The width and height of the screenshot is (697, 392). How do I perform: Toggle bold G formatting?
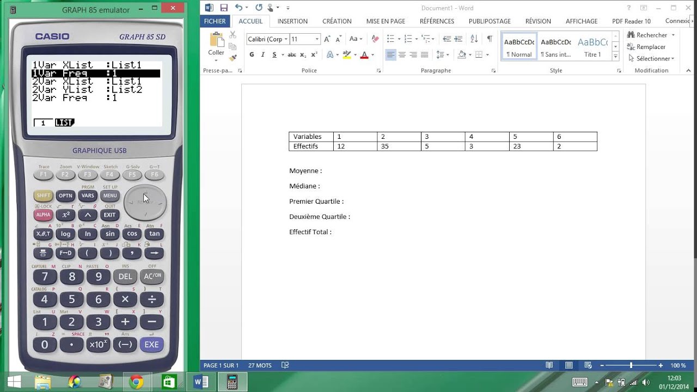pos(252,54)
